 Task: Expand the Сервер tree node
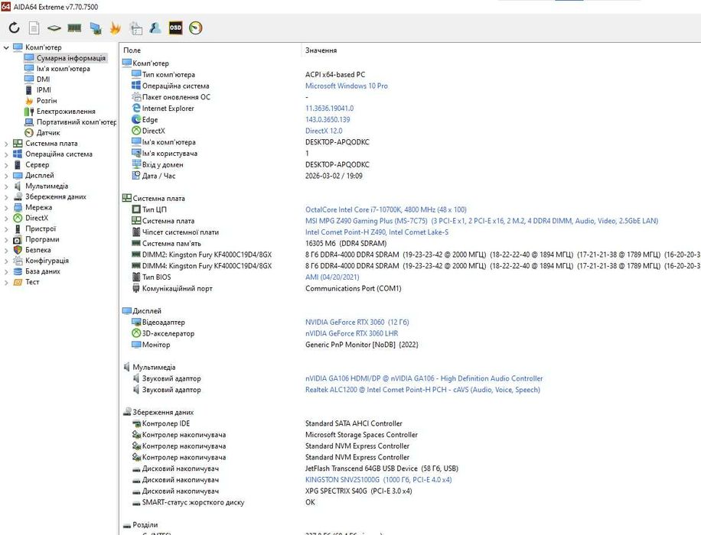point(6,165)
